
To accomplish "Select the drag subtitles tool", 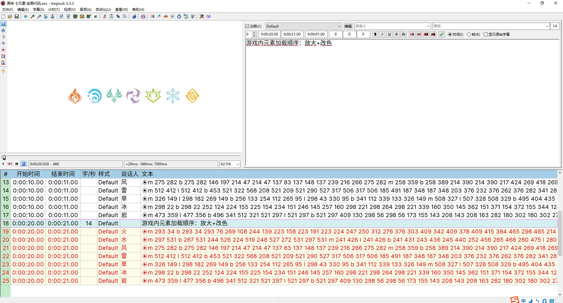I will coord(3,31).
